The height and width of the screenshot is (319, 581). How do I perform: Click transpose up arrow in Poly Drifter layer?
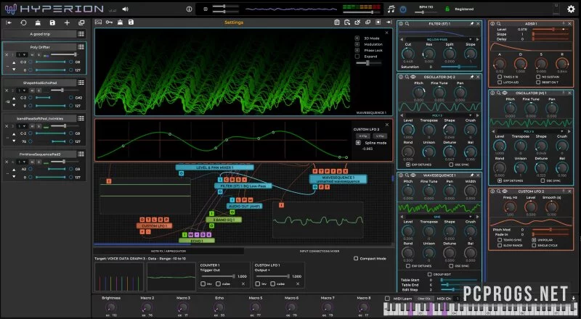pos(14,62)
